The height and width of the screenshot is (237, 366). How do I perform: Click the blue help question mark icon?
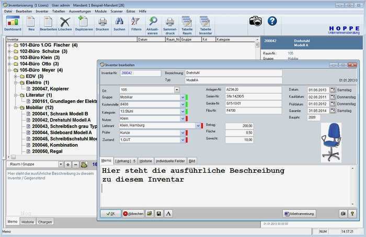[x=272, y=21]
